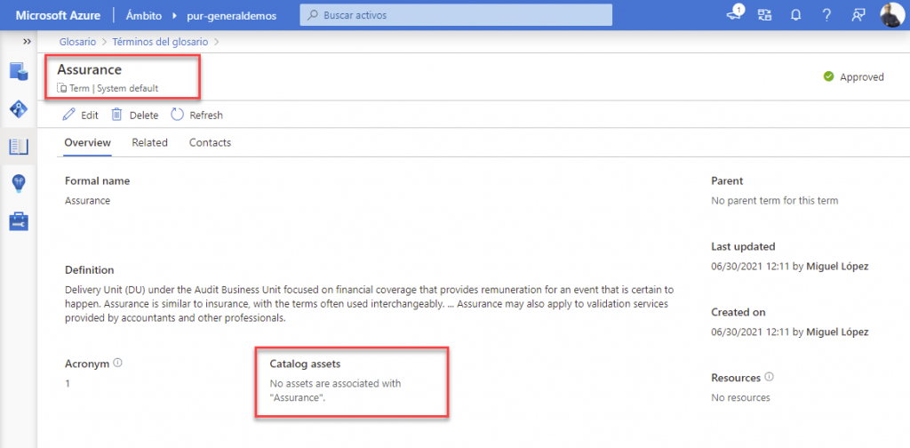Expand the left sidebar with double chevron
Viewport: 910px width, 448px height.
point(27,42)
